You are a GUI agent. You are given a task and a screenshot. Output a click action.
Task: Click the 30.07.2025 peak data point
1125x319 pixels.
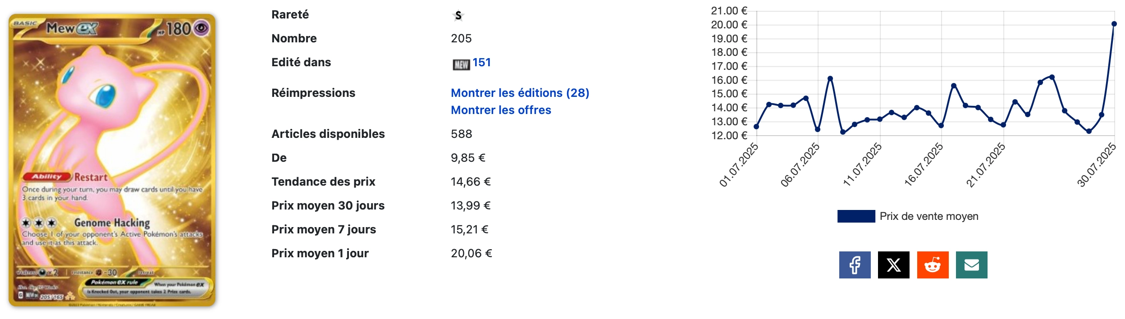coord(1114,24)
